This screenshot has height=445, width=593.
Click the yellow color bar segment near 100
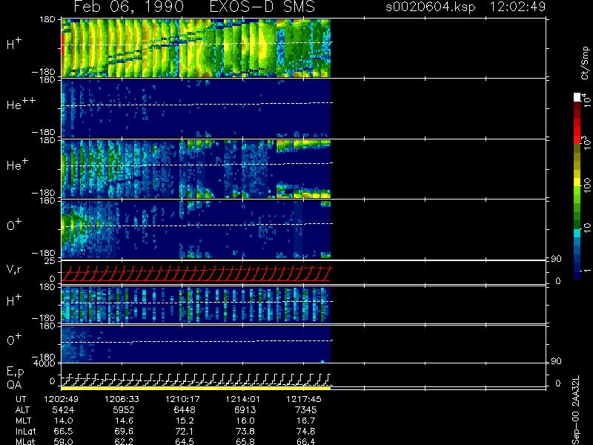coord(577,182)
